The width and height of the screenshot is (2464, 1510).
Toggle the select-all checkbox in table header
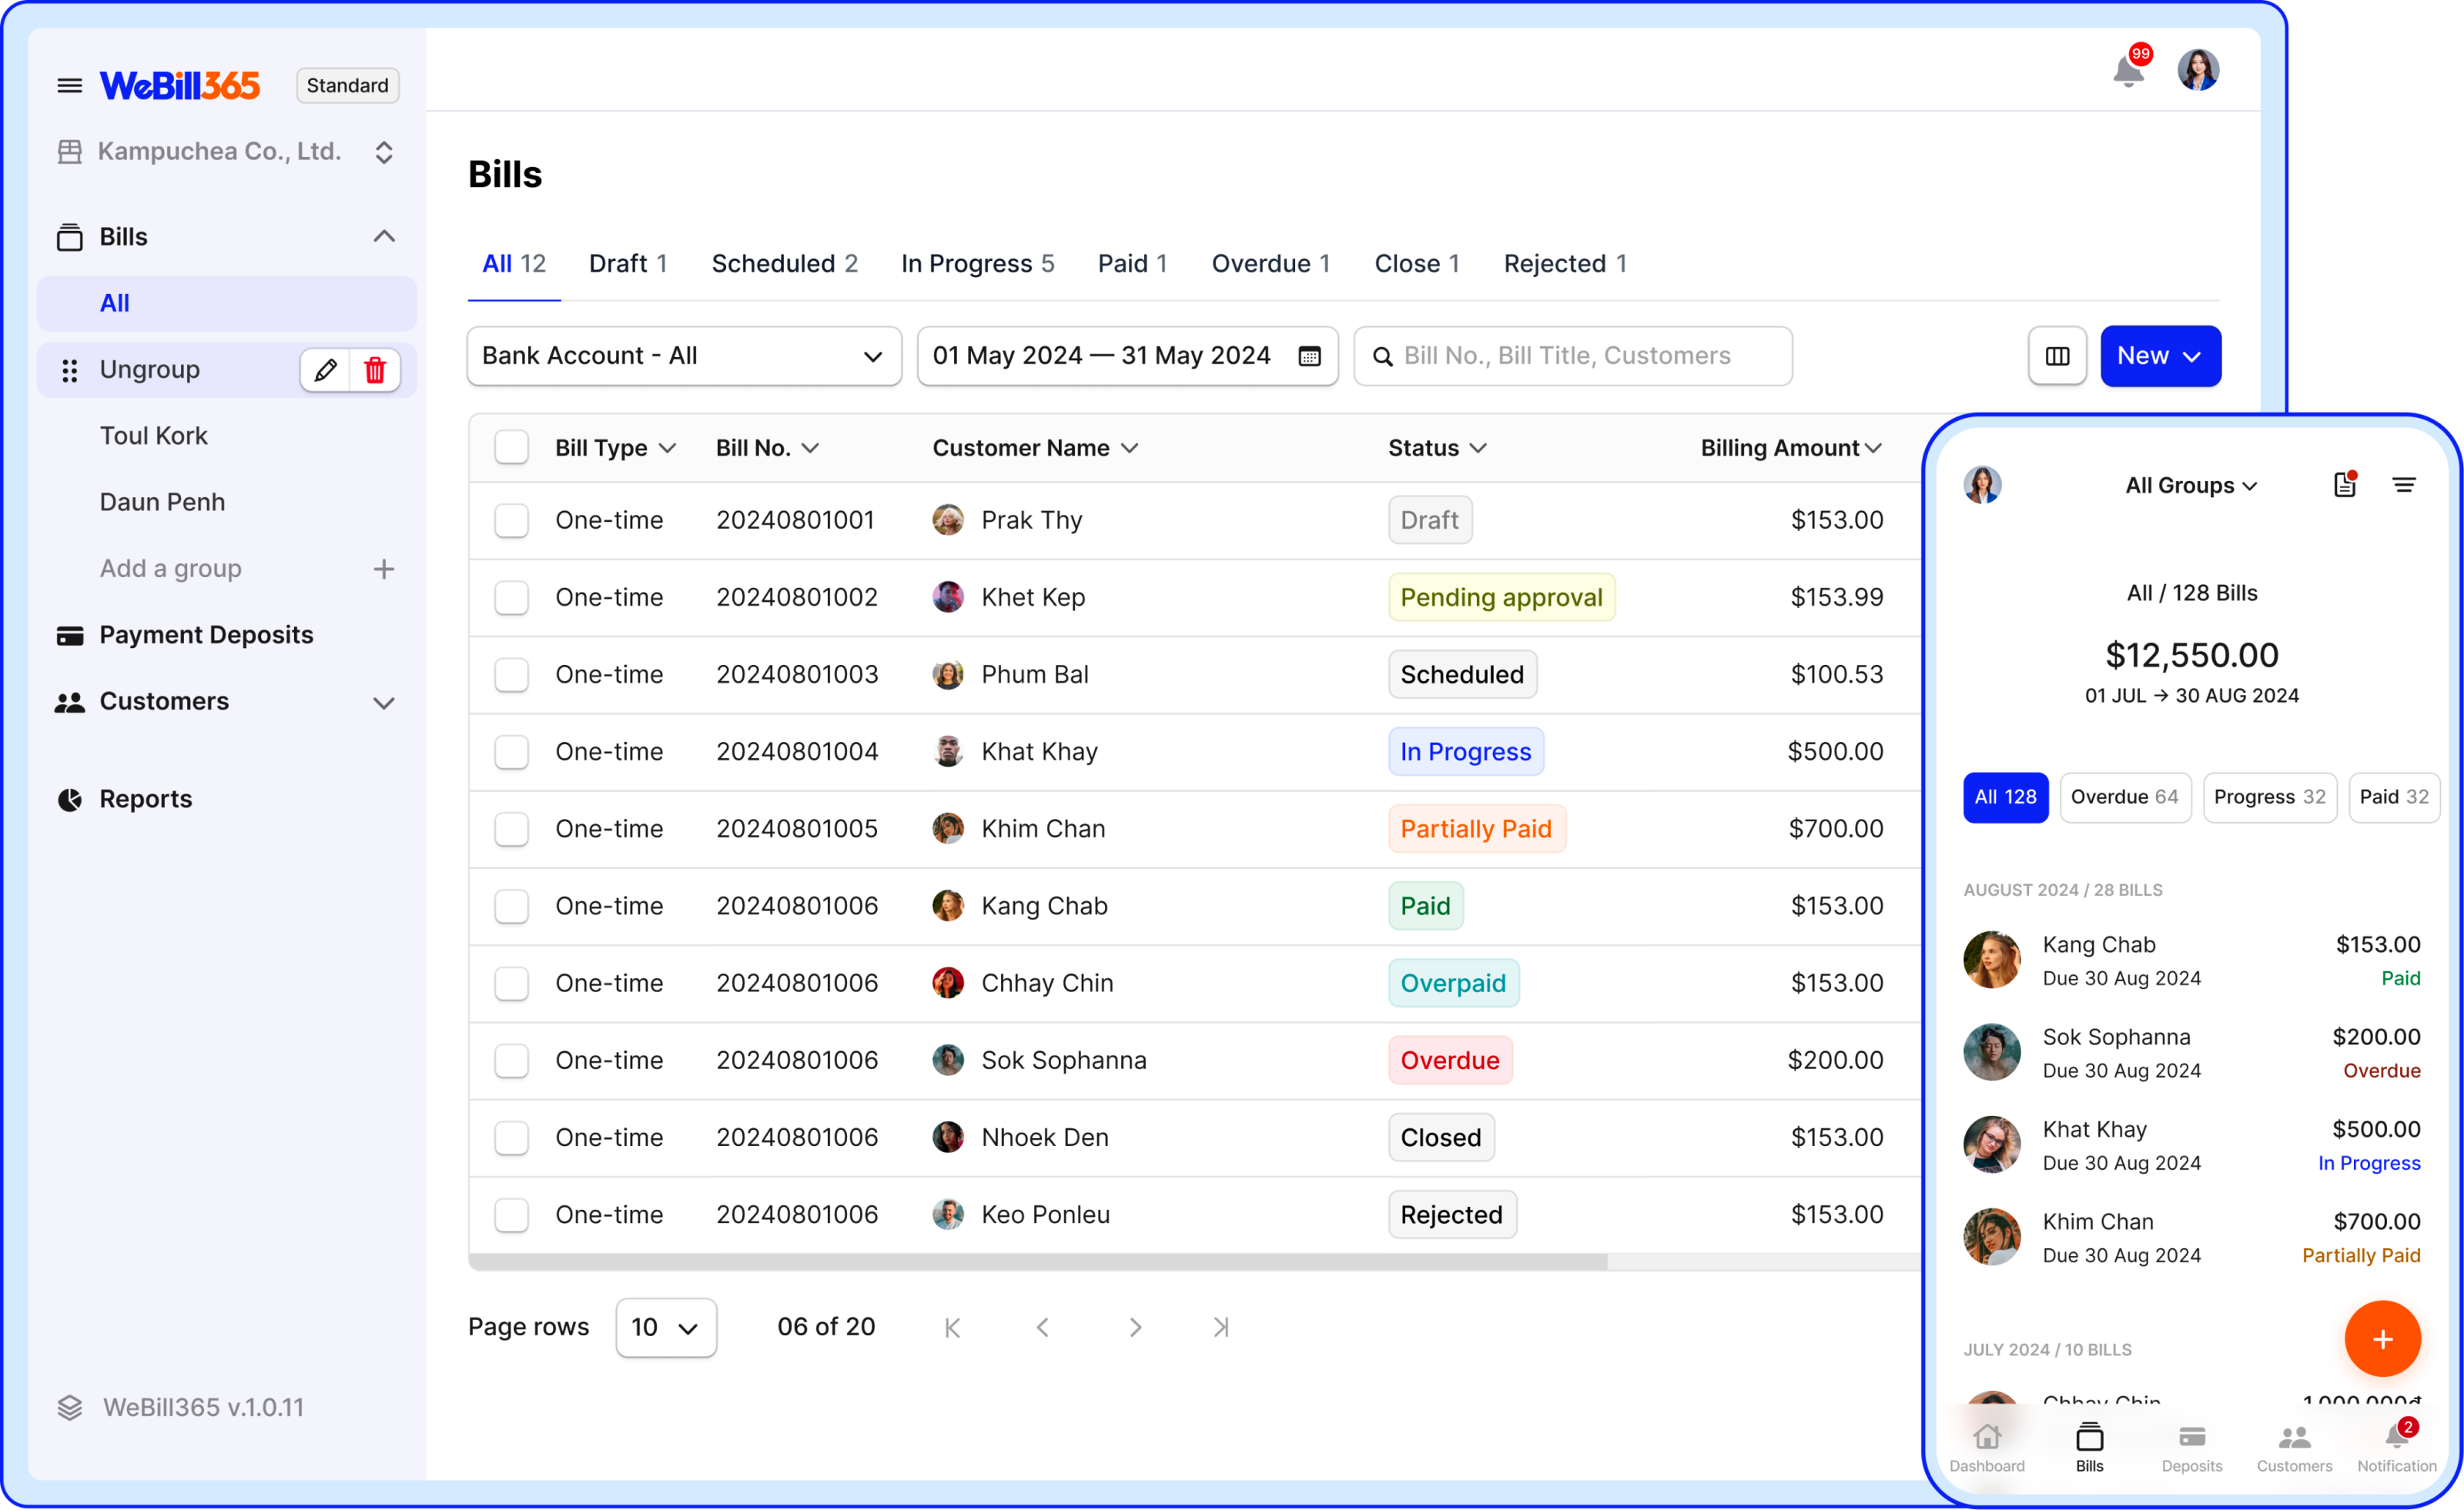tap(511, 448)
